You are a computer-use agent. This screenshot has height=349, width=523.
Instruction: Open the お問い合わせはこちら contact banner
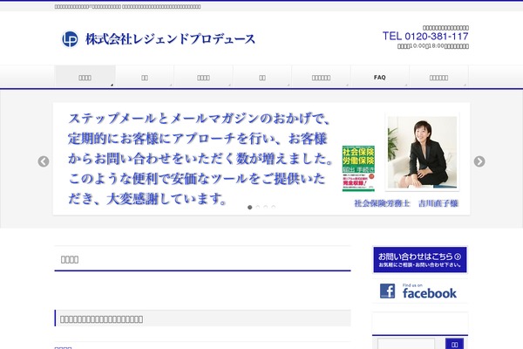[420, 260]
